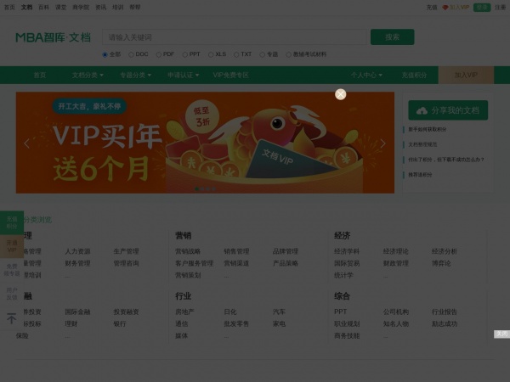Click the red diamond VIP icon
Screen dimensions: 510x382
[445, 7]
